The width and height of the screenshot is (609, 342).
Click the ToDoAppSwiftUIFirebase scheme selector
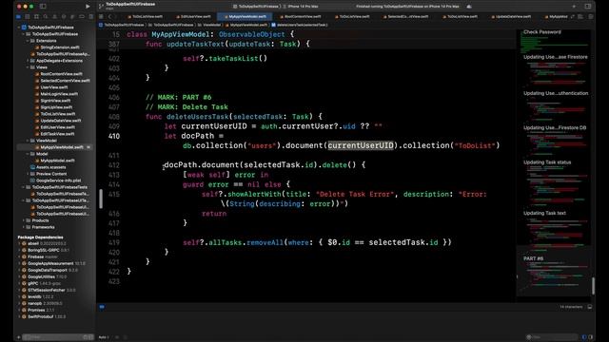(256, 7)
